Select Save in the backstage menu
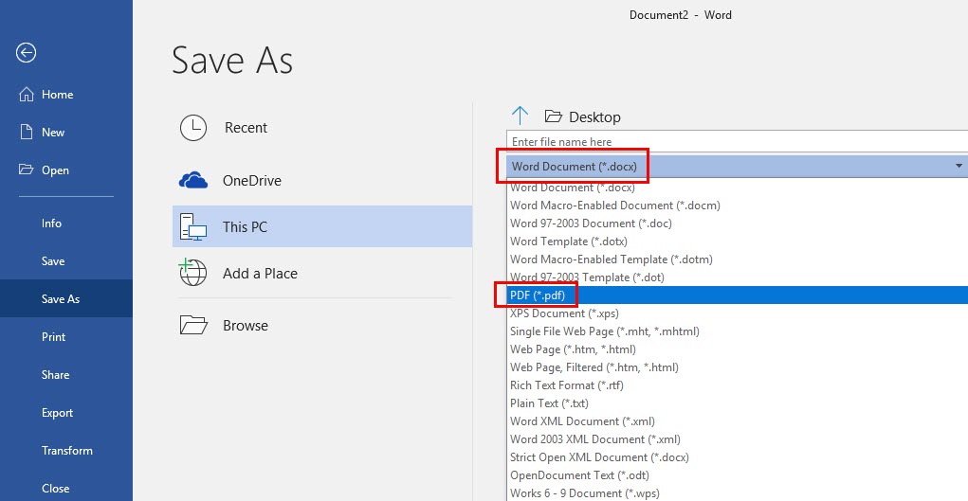The height and width of the screenshot is (501, 968). (x=66, y=261)
